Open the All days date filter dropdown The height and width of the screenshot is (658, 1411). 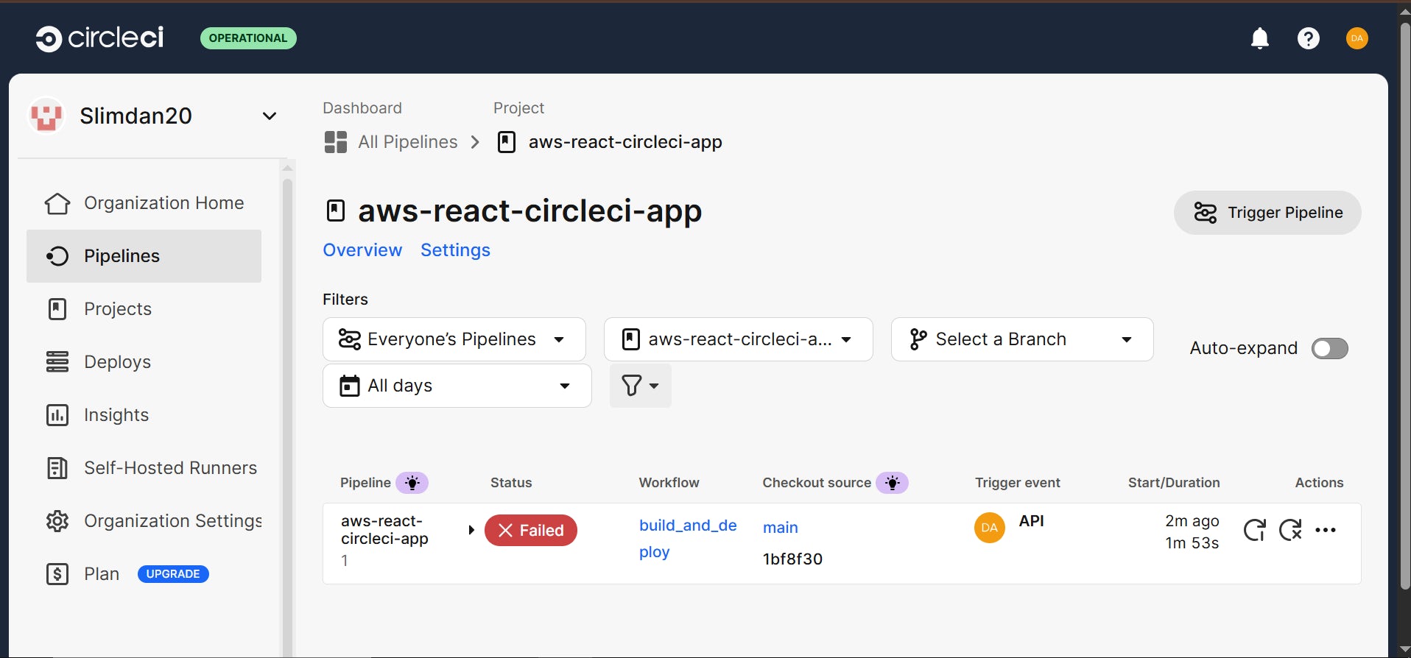point(457,386)
